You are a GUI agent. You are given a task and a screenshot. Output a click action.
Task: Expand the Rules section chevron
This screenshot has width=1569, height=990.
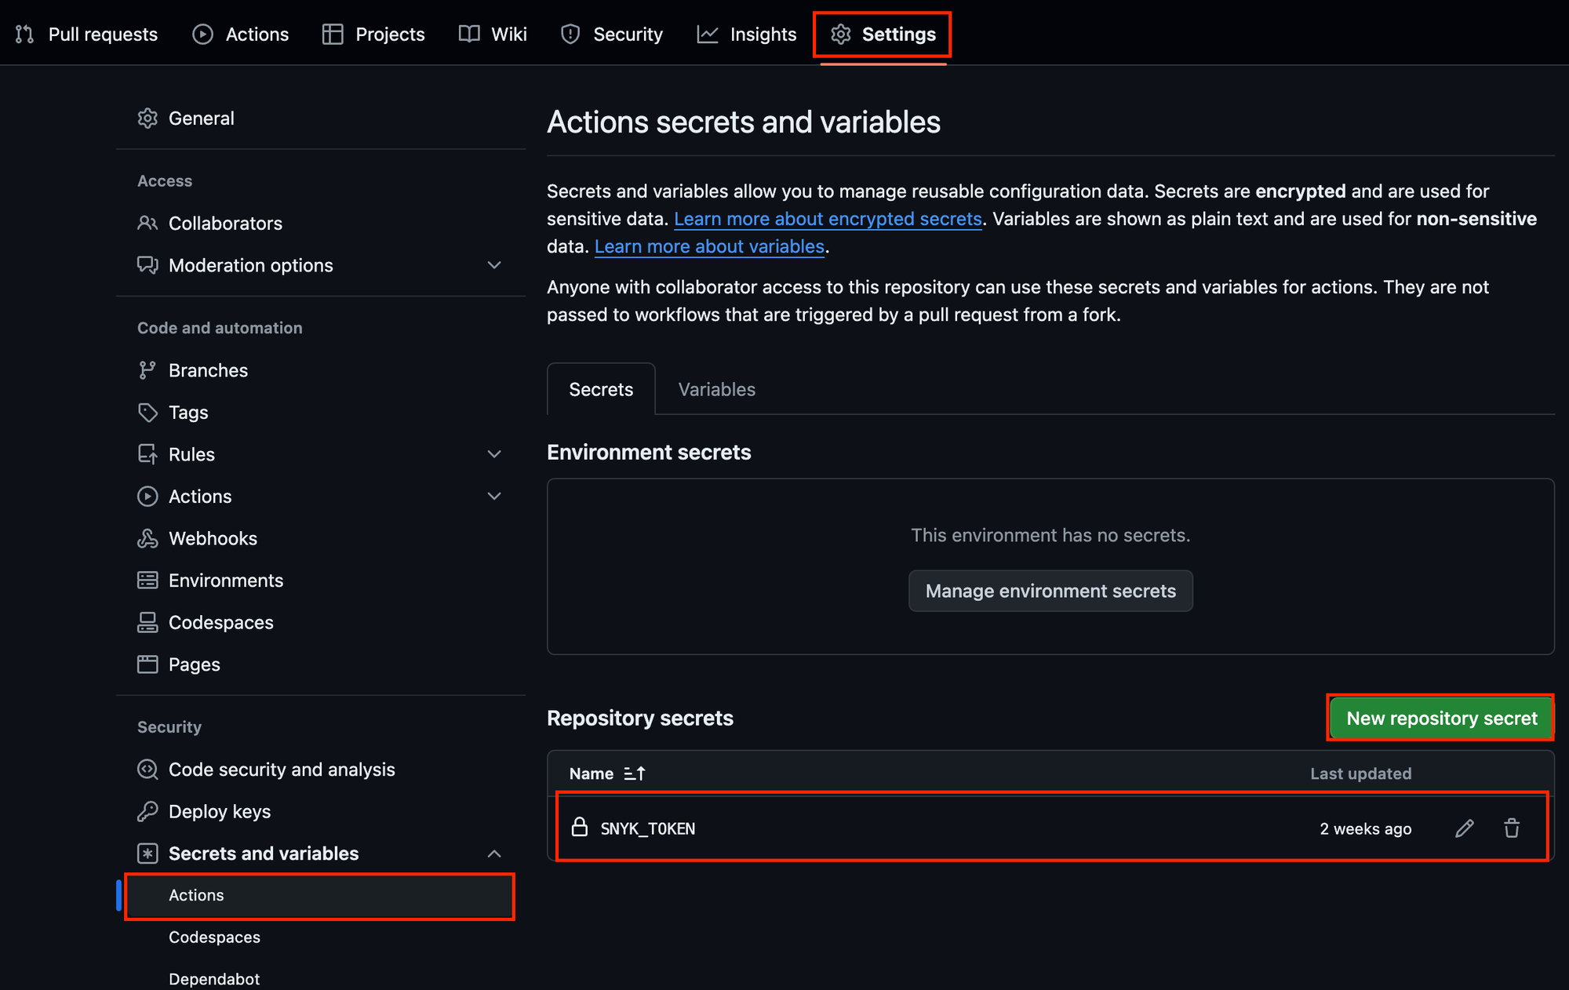494,454
